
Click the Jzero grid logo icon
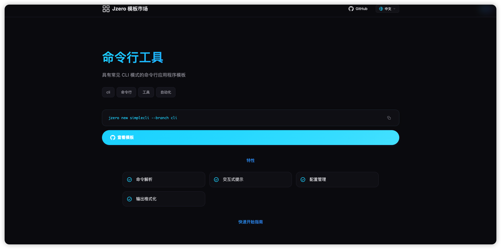tap(106, 9)
